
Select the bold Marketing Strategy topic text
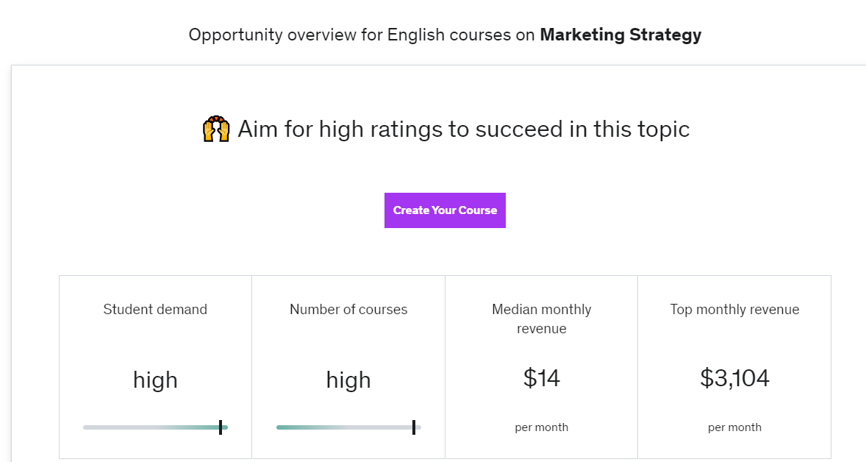620,35
